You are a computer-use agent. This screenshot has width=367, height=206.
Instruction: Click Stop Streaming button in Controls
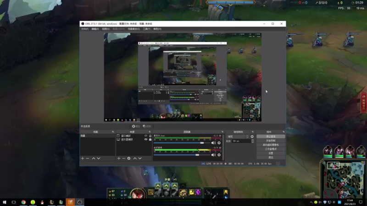pyautogui.click(x=271, y=136)
